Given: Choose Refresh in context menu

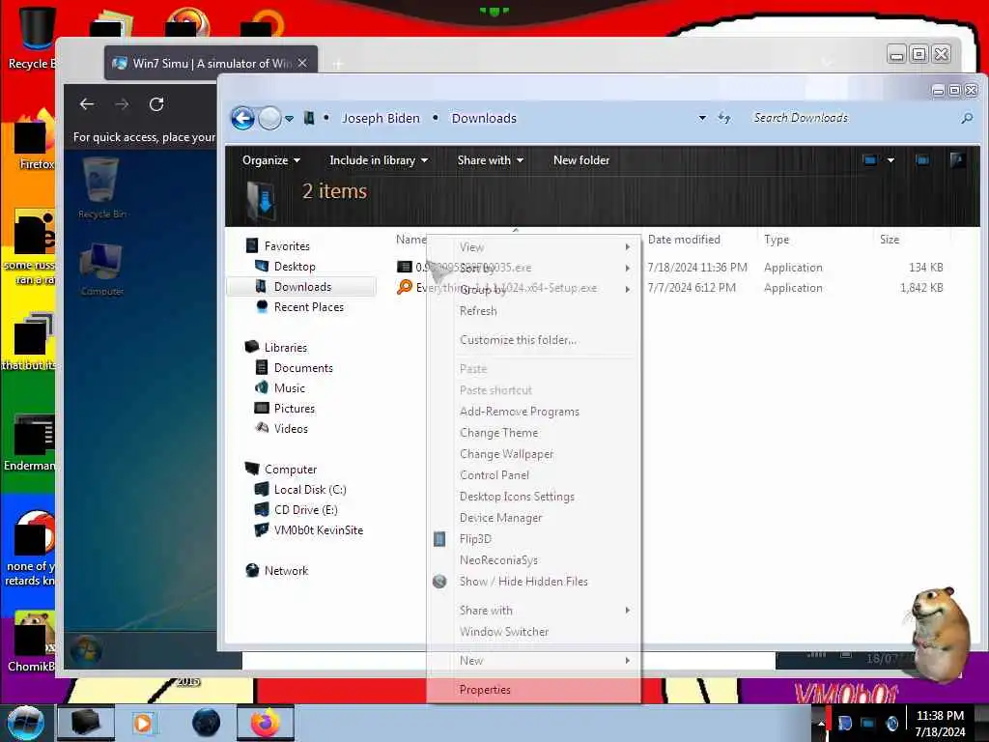Looking at the screenshot, I should (533, 311).
